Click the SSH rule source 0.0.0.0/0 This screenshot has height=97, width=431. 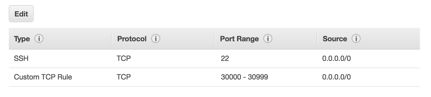336,59
